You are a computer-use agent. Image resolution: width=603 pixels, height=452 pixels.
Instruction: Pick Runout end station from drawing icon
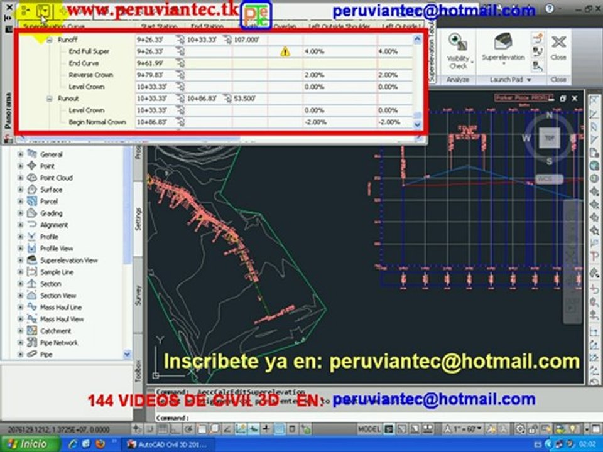click(227, 99)
